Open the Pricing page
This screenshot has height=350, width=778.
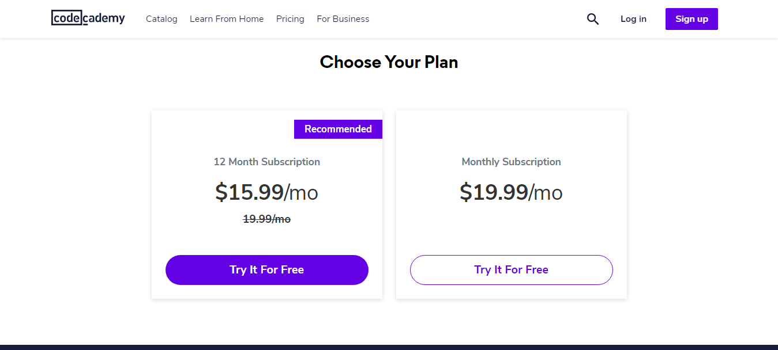pos(290,18)
